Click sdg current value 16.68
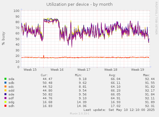The height and width of the screenshot is (117, 159). click(x=47, y=102)
